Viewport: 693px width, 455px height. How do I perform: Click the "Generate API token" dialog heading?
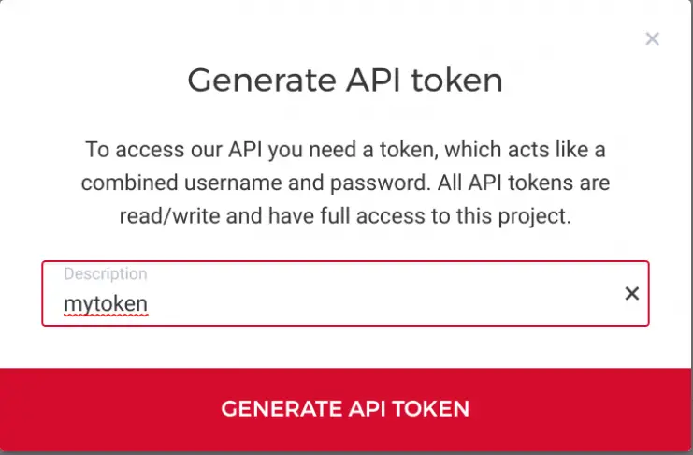(x=345, y=81)
